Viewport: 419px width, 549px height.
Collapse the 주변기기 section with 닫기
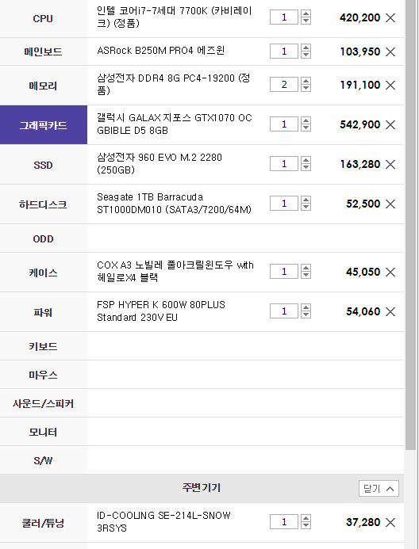click(379, 489)
